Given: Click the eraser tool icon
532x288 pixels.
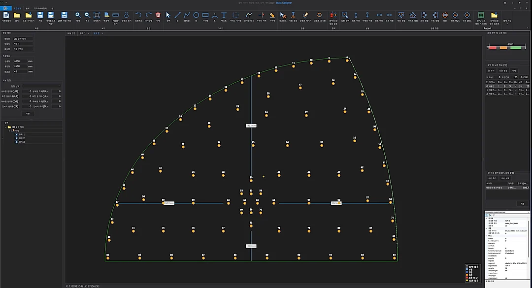Looking at the screenshot, I should coord(272,15).
